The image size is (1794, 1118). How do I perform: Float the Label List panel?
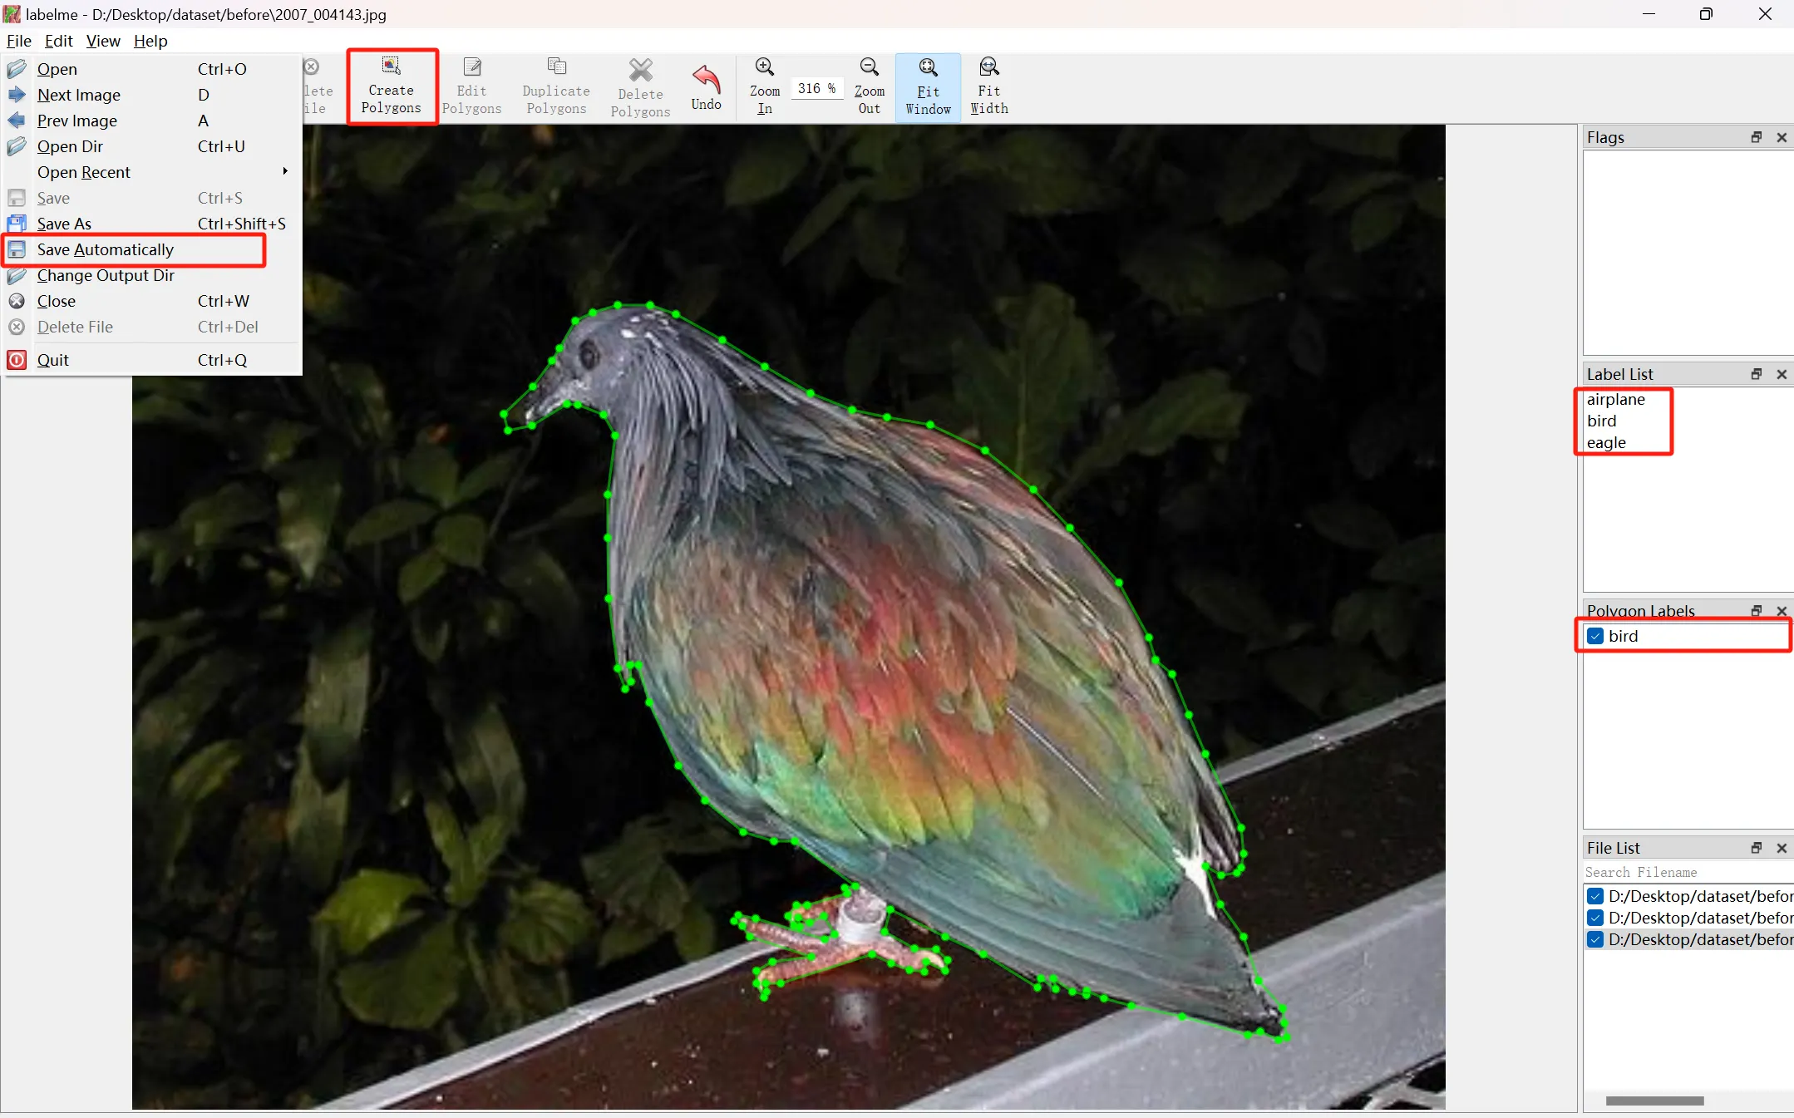(1756, 374)
